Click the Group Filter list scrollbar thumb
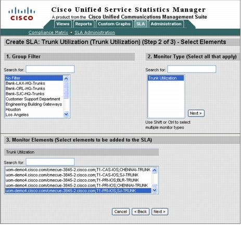The height and width of the screenshot is (225, 241). tap(66, 90)
